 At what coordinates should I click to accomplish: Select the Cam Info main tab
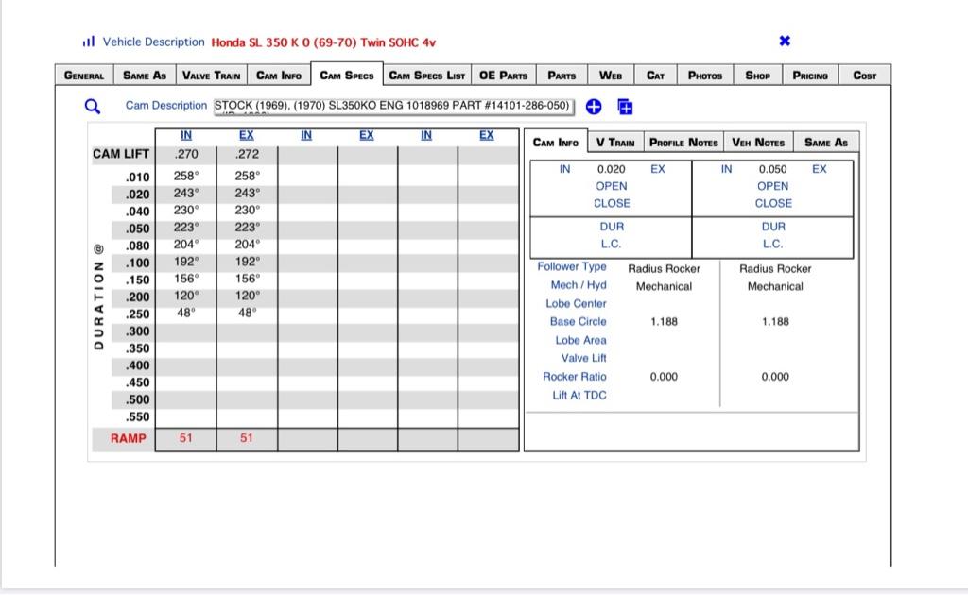(279, 76)
